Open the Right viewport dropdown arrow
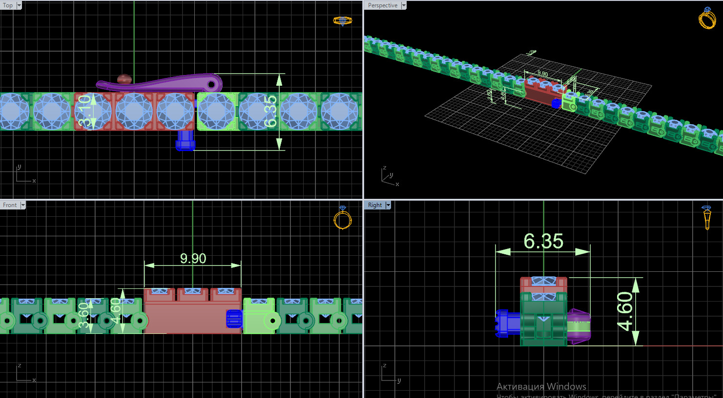This screenshot has width=723, height=398. 388,205
